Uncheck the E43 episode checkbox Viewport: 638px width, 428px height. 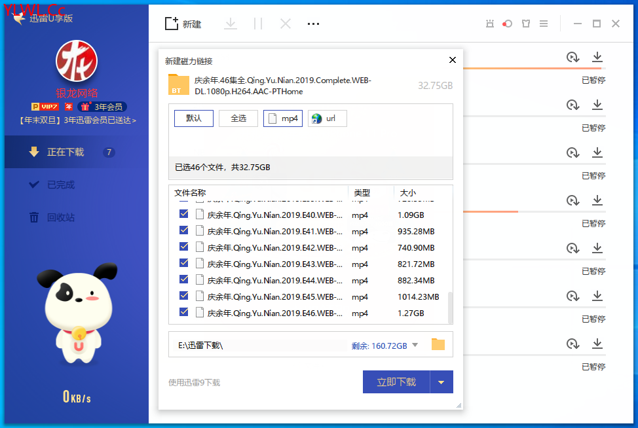[184, 262]
